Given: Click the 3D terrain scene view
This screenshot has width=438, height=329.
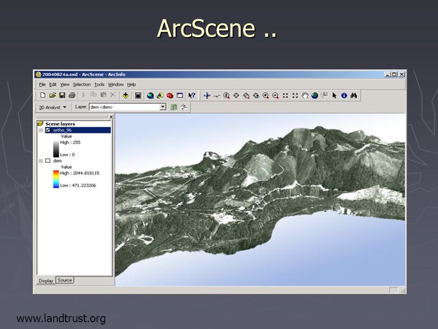Looking at the screenshot, I should (x=261, y=200).
